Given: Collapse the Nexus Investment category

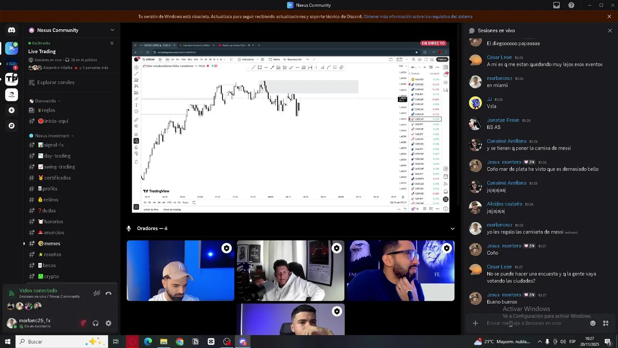Looking at the screenshot, I should click(x=52, y=136).
